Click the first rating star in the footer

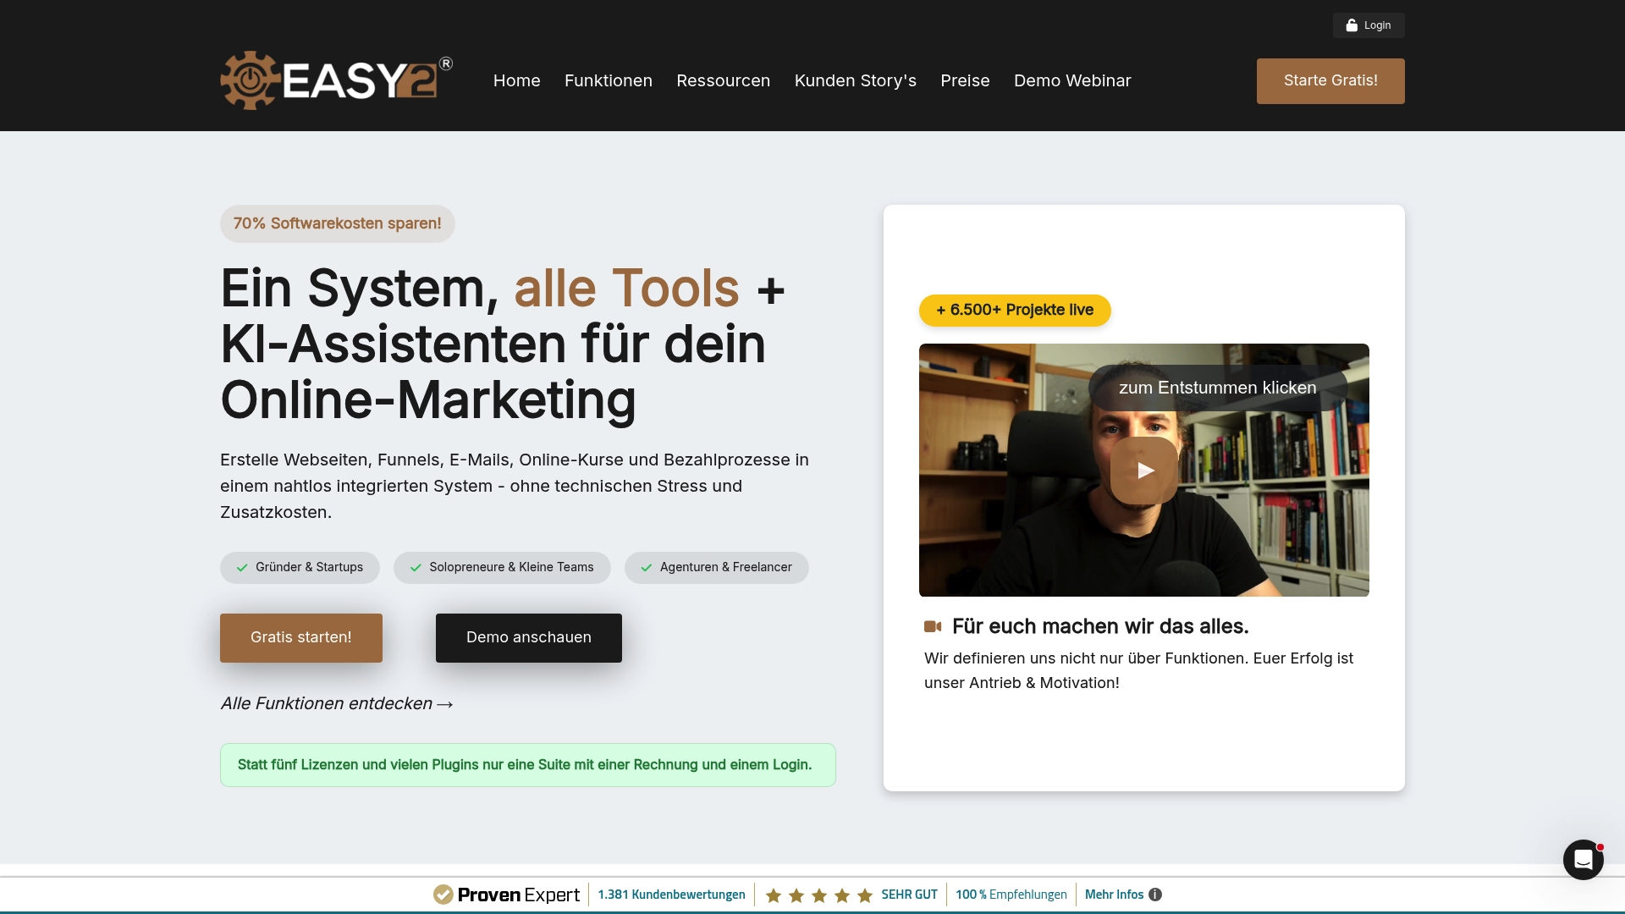click(x=772, y=895)
